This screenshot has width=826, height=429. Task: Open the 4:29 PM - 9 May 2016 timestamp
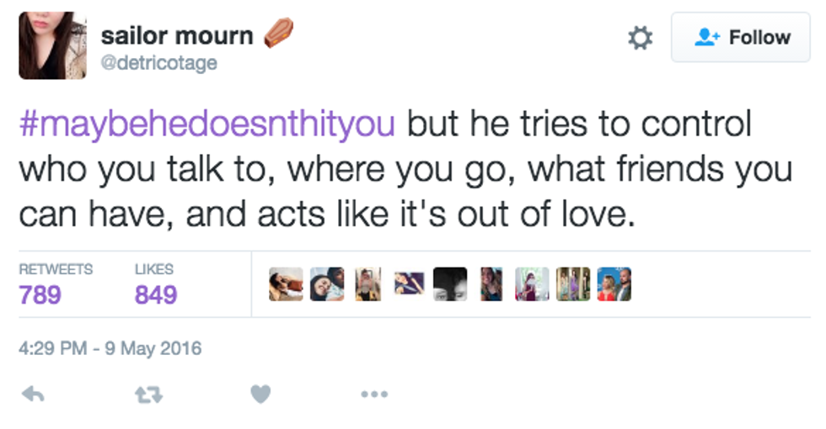[x=110, y=347]
